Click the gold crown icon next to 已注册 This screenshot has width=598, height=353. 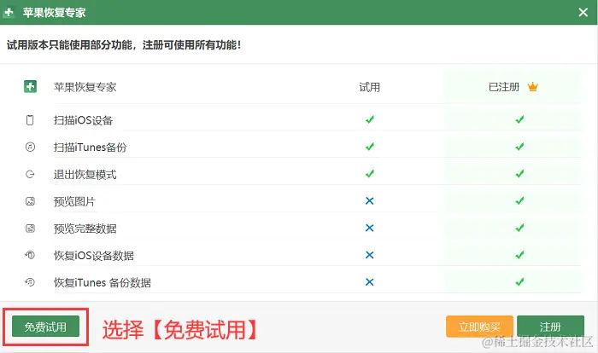tap(532, 87)
